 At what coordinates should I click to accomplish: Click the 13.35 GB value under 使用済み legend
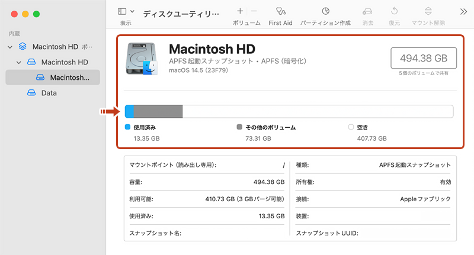tap(146, 138)
